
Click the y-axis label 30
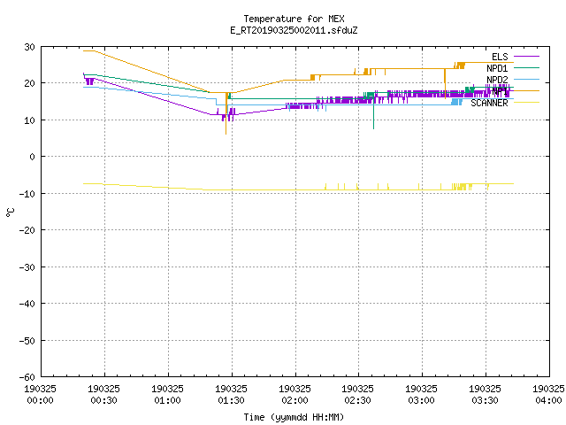tap(29, 47)
